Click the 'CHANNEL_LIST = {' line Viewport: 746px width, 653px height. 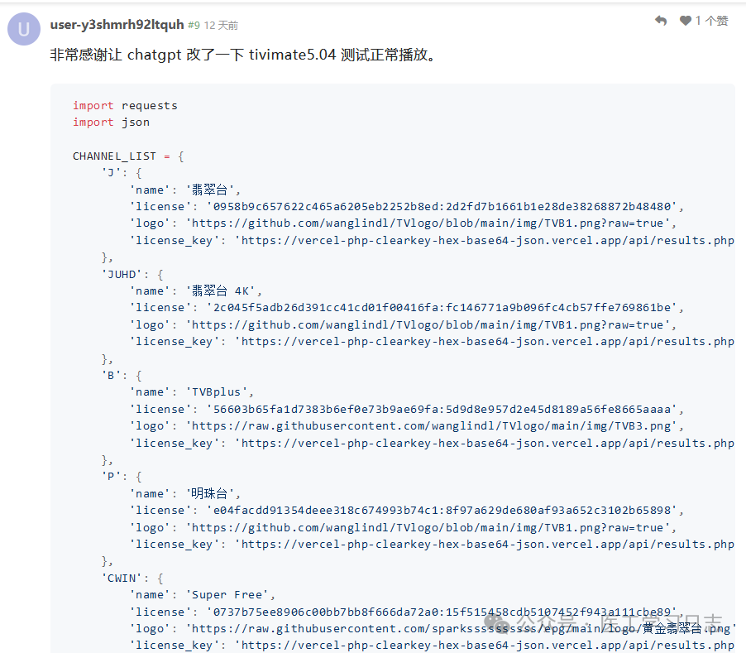pos(128,156)
